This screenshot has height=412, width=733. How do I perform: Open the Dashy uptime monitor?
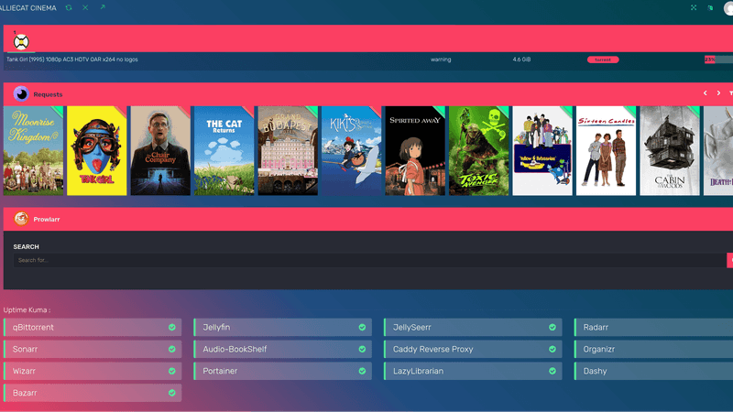click(x=653, y=372)
